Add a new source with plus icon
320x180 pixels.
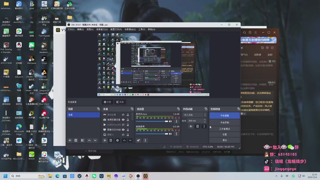tap(105, 140)
